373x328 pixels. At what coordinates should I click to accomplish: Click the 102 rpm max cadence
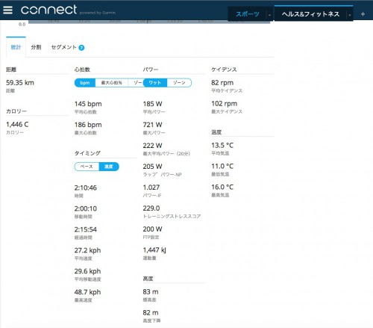pyautogui.click(x=225, y=104)
